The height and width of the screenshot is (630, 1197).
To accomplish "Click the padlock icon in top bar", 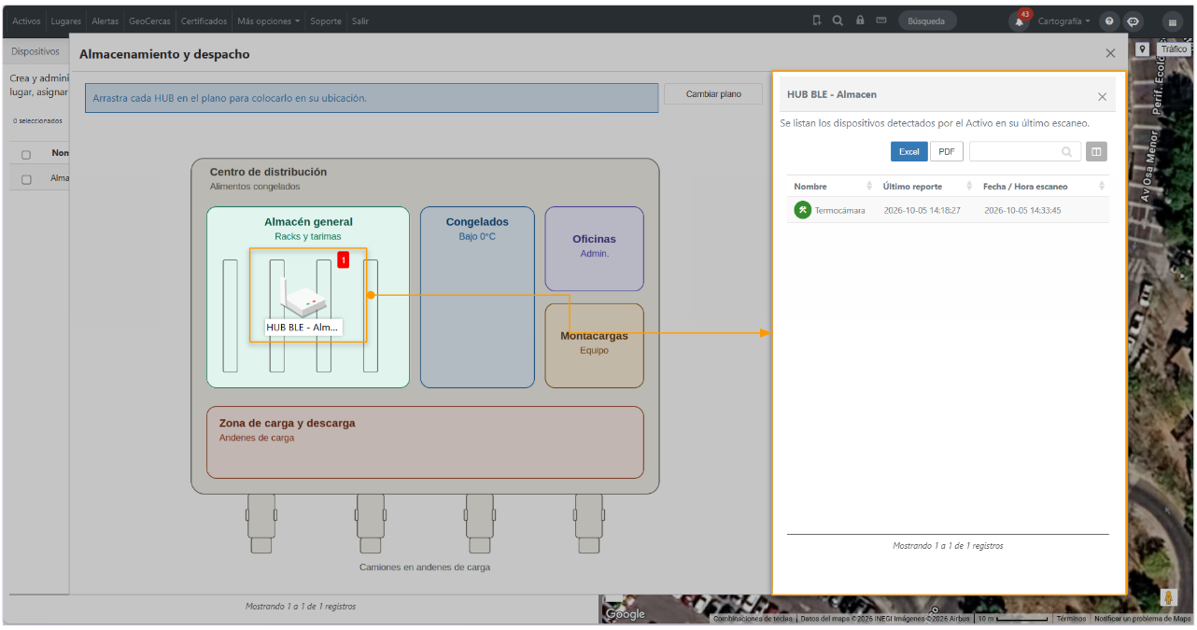I will (x=860, y=21).
